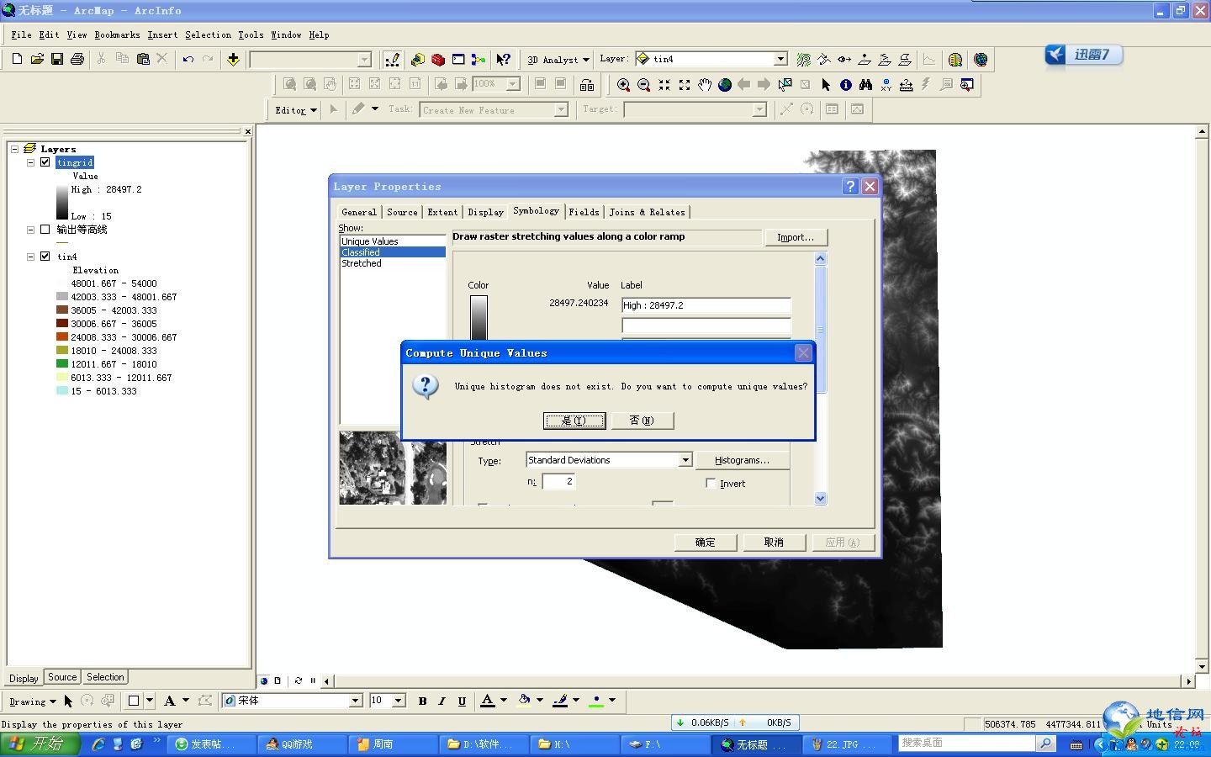Click the New Map File icon
Image resolution: width=1211 pixels, height=757 pixels.
pos(17,59)
